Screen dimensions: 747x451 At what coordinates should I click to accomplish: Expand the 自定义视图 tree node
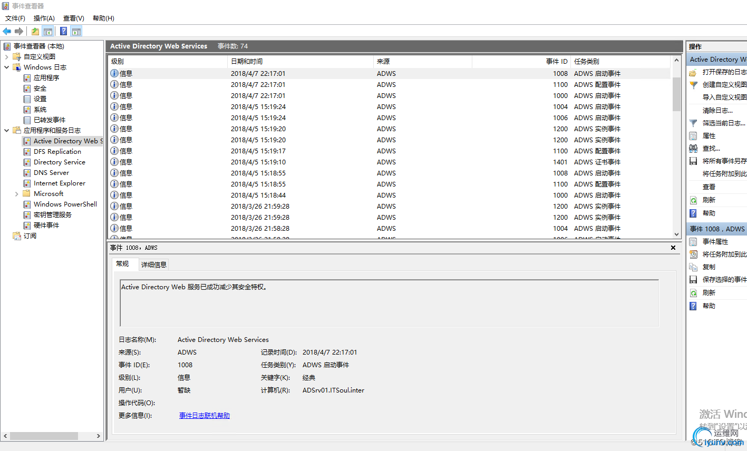(6, 57)
